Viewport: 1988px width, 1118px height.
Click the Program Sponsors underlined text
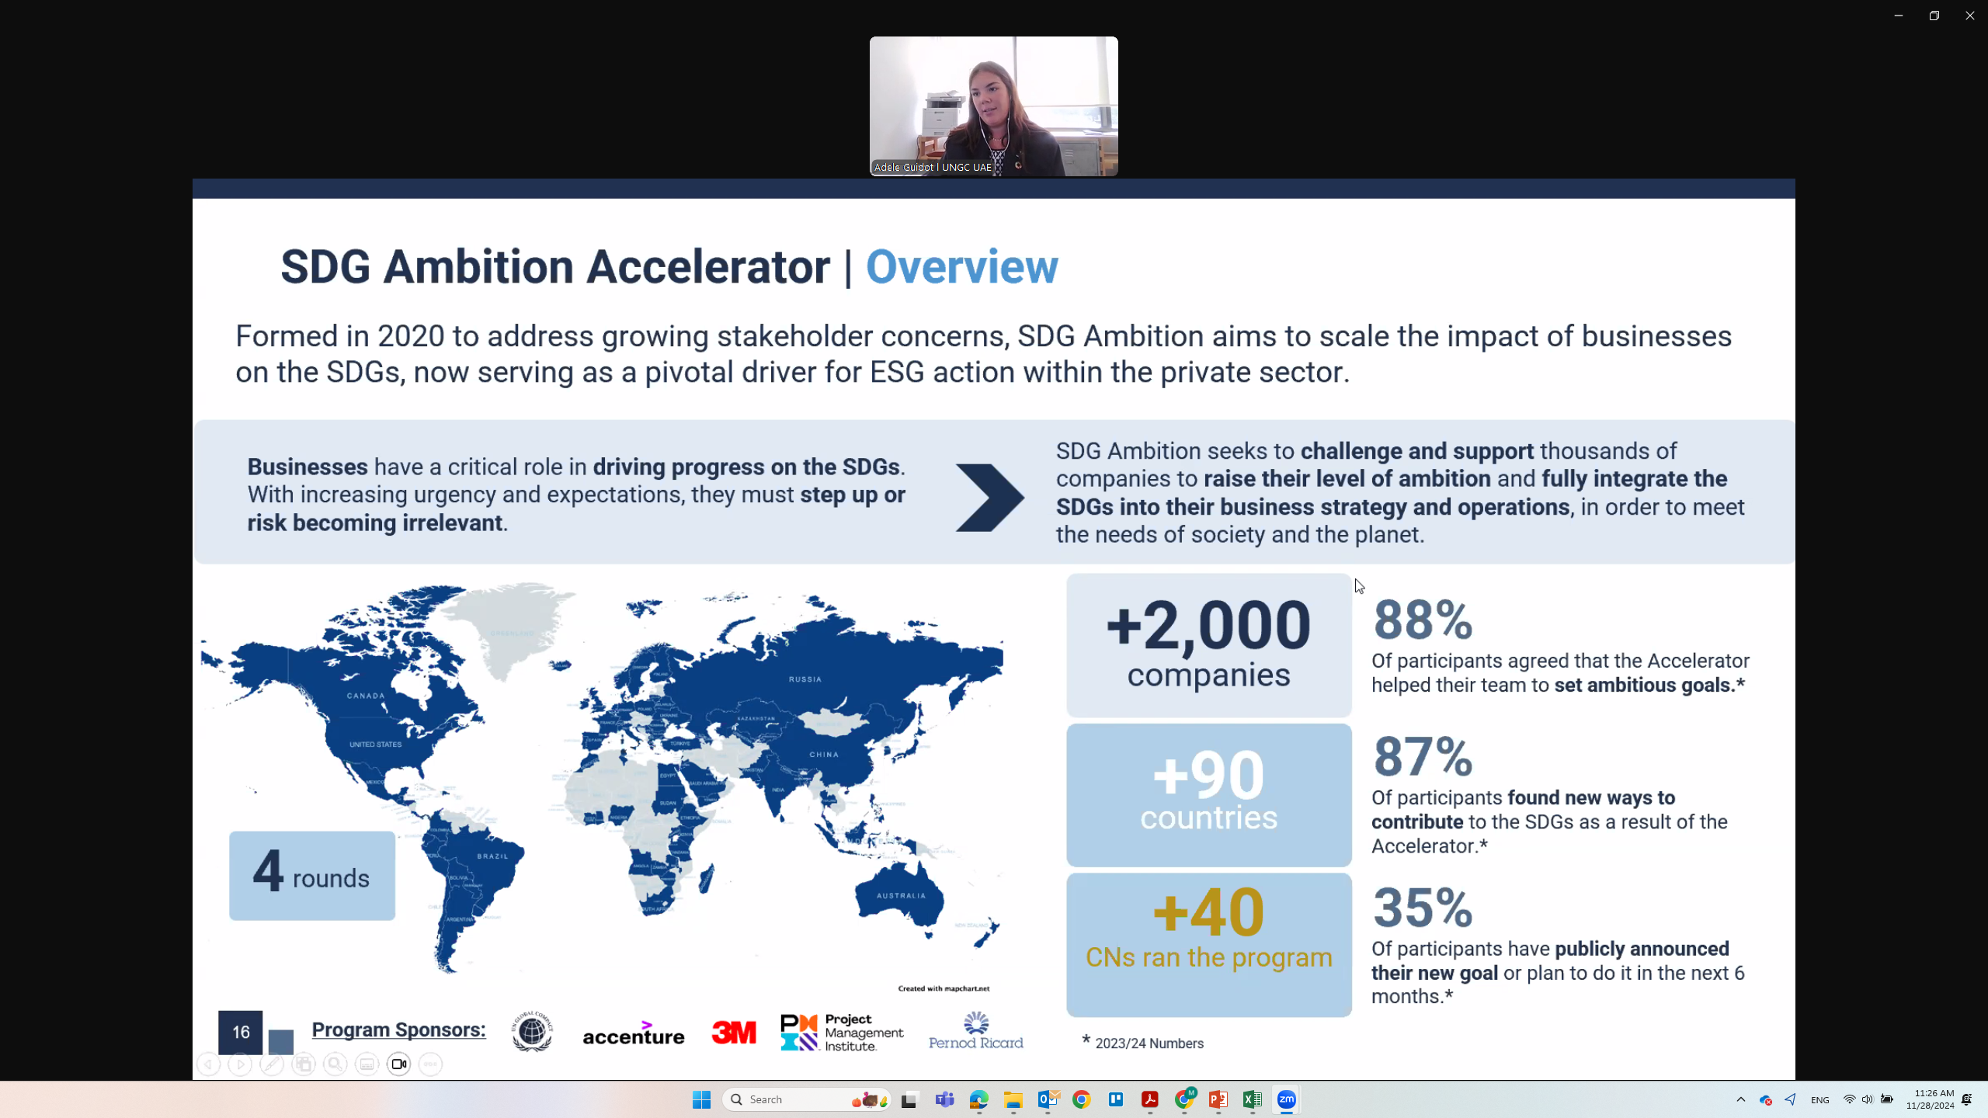(x=398, y=1029)
